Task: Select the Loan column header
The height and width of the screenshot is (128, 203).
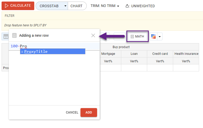Action: [134, 54]
